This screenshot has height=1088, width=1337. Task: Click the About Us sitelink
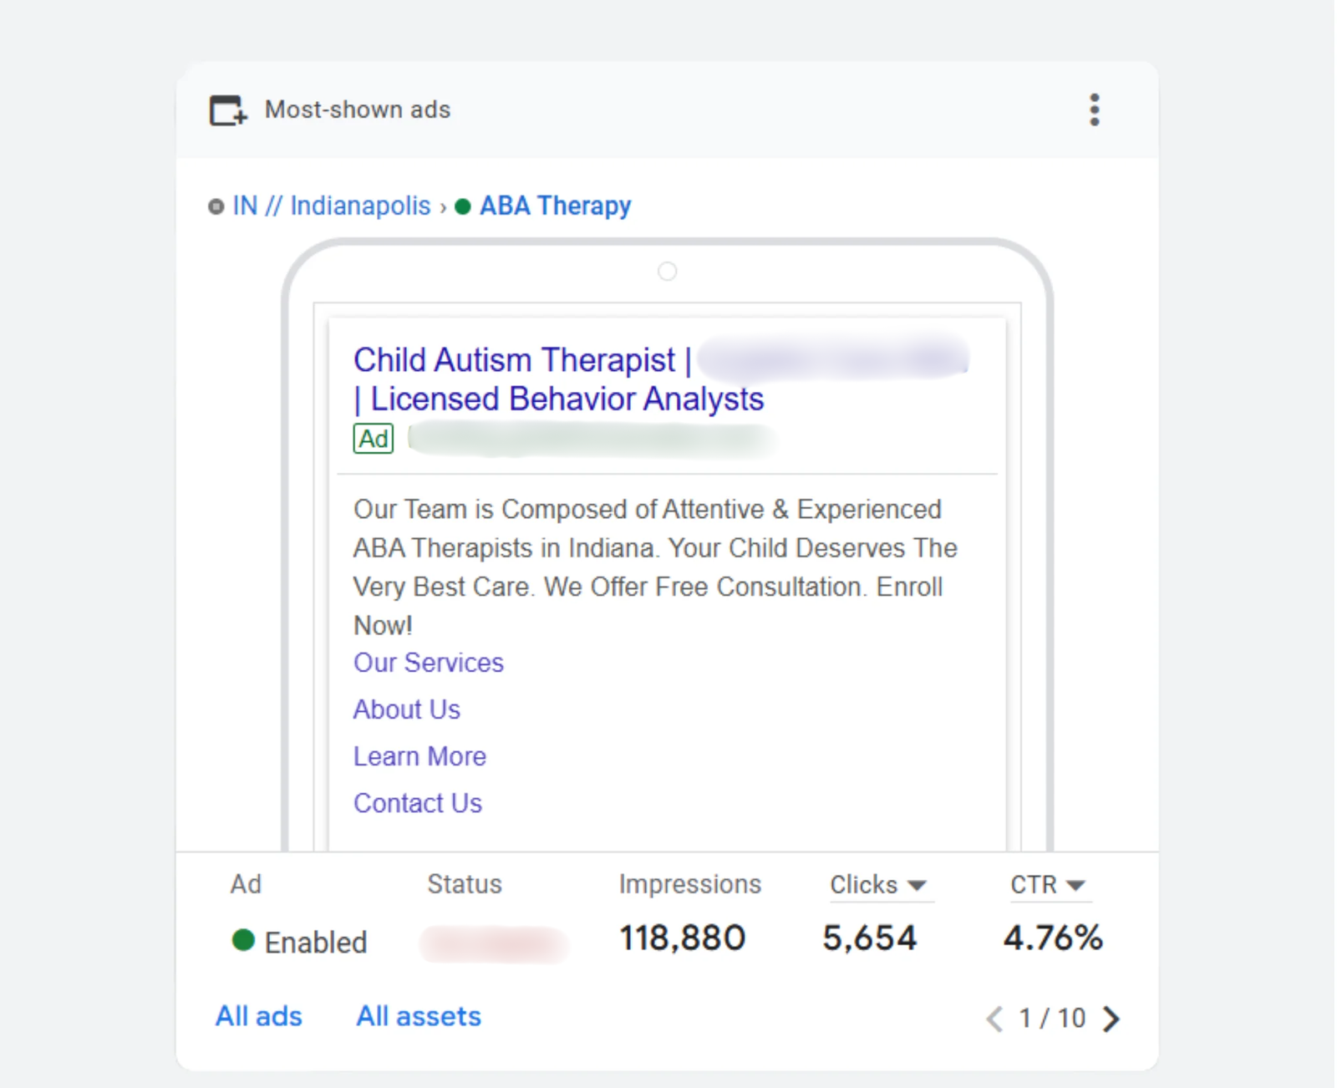click(407, 709)
